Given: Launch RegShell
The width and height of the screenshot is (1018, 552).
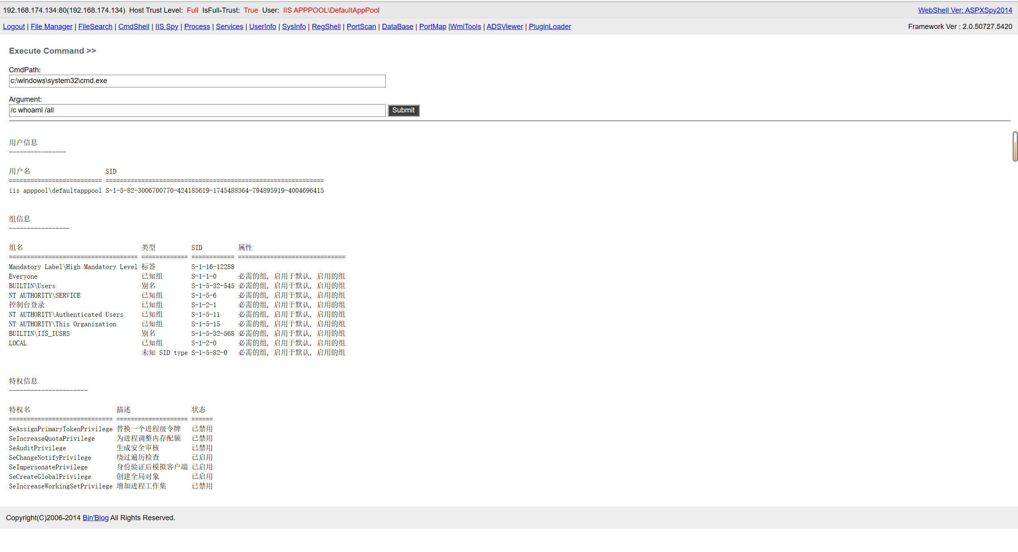Looking at the screenshot, I should (x=326, y=27).
